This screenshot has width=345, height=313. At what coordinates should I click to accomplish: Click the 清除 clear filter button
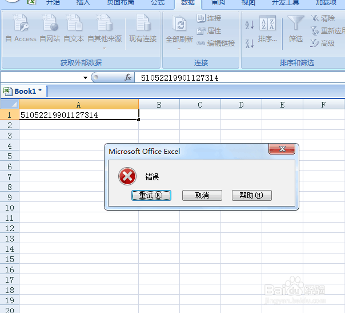pos(323,18)
